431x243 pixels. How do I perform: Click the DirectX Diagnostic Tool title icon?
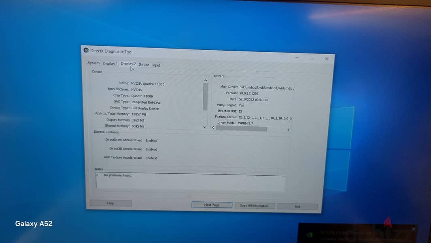click(x=86, y=50)
